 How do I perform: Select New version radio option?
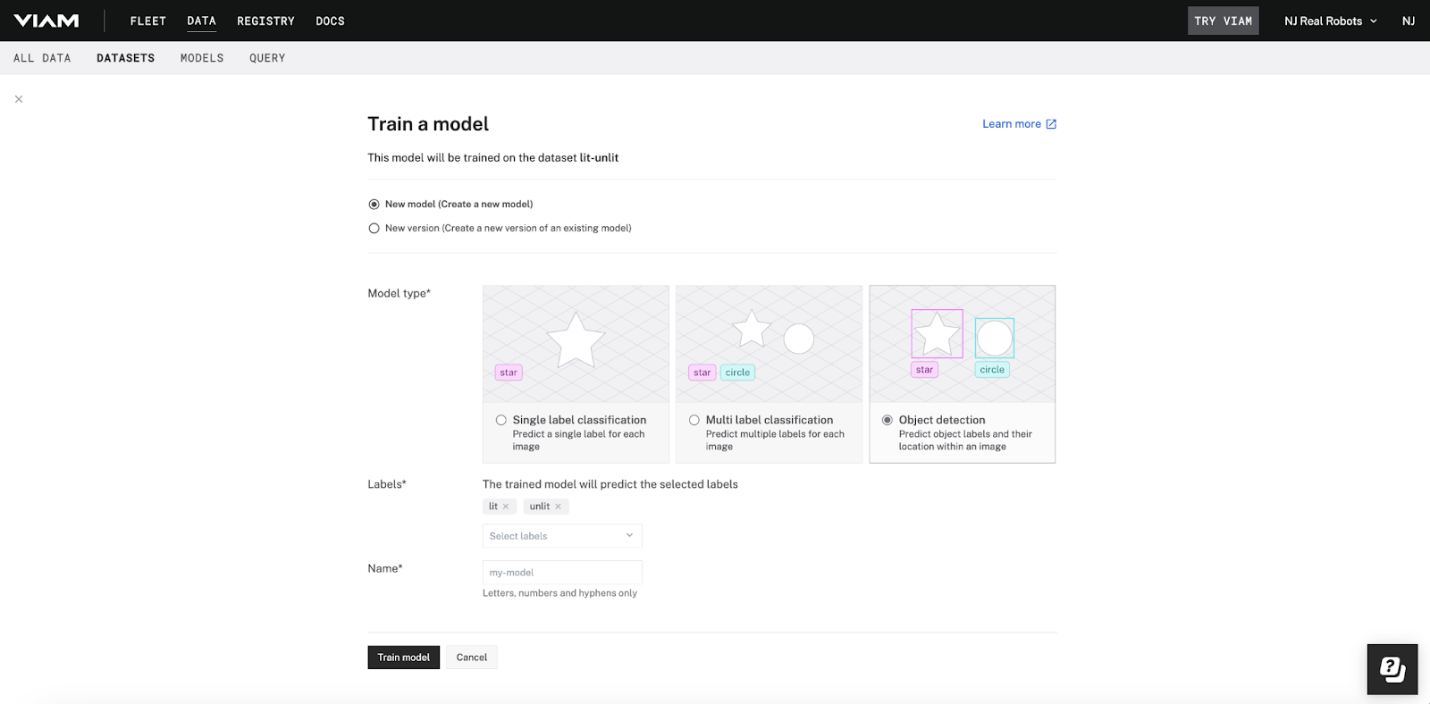(x=374, y=229)
